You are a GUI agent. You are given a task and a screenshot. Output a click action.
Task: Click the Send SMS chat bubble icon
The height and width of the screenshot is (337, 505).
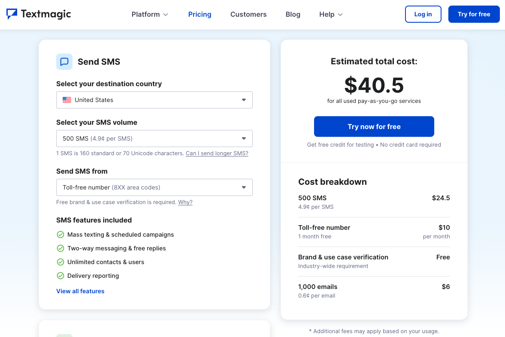point(64,62)
